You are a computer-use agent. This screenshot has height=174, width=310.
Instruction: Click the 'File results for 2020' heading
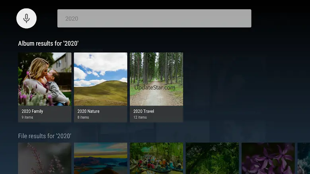point(45,136)
